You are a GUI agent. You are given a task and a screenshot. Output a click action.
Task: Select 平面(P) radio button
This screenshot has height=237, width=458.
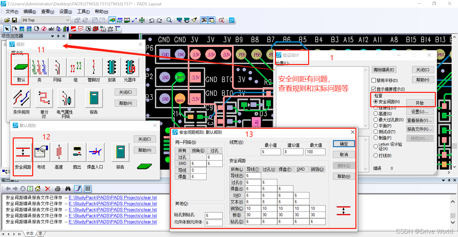click(376, 126)
